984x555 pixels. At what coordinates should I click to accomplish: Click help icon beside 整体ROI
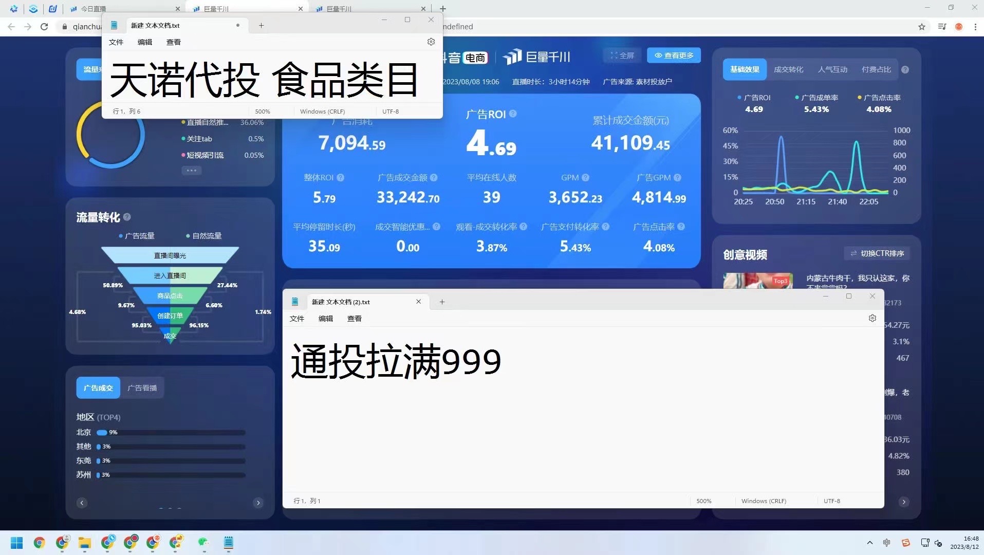click(x=340, y=177)
